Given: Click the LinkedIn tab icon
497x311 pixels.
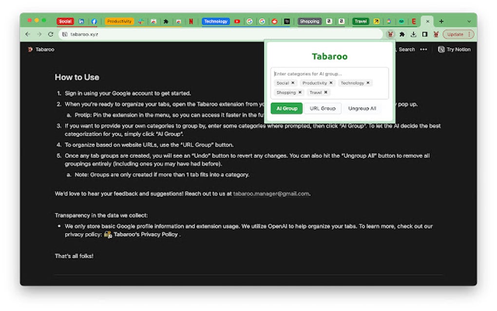Looking at the screenshot, I should point(81,21).
